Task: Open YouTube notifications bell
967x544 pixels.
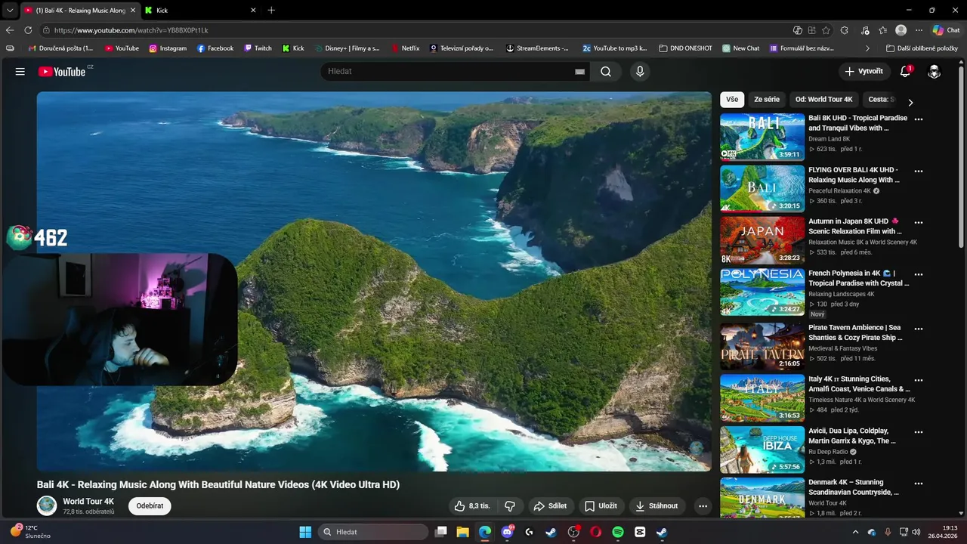Action: 905,71
